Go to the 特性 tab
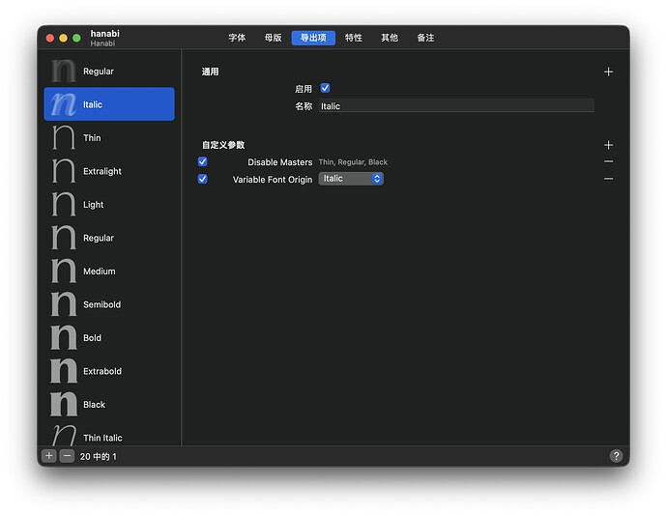Screen dimensions: 667x515 click(354, 38)
